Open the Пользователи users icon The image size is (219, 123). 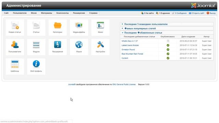click(x=15, y=47)
